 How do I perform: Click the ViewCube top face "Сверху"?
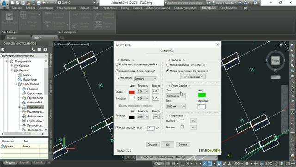[x=276, y=61]
